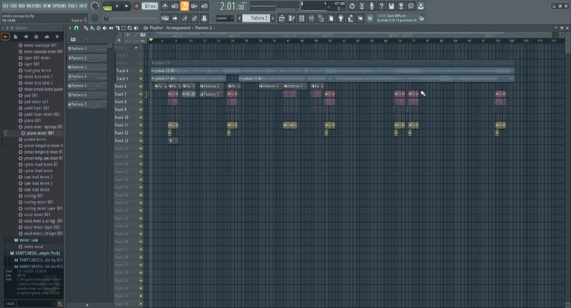
Task: Open help with the question mark icon
Action: (381, 6)
